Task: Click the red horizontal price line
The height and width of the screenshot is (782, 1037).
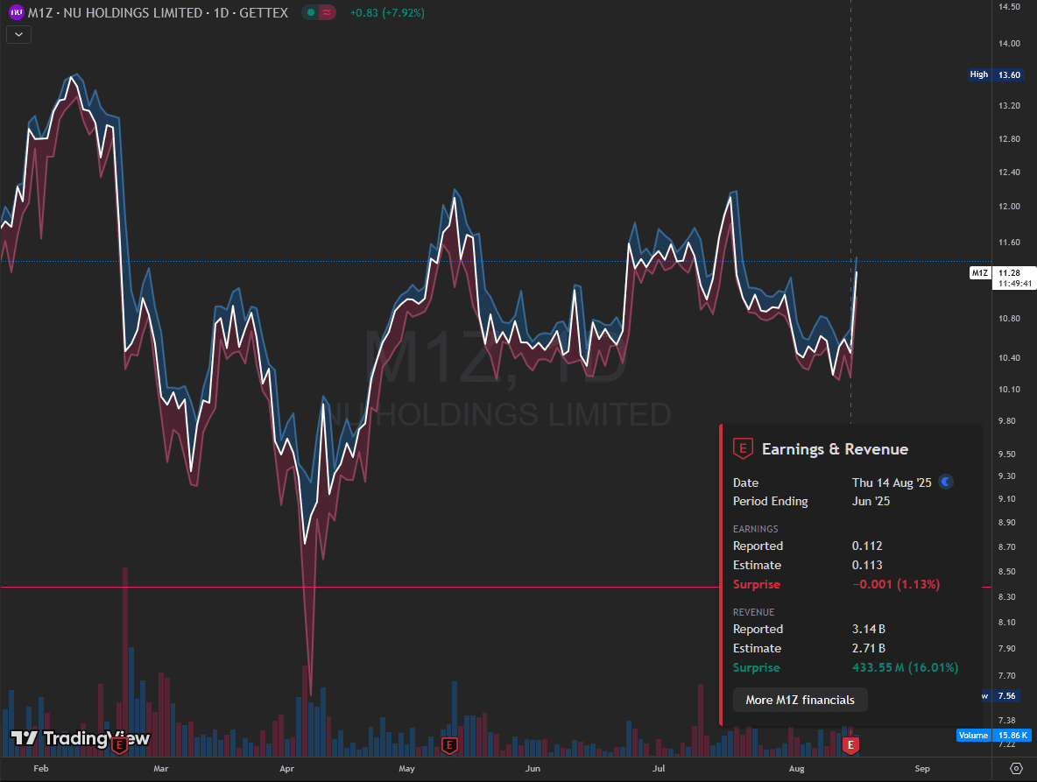Action: pos(350,587)
